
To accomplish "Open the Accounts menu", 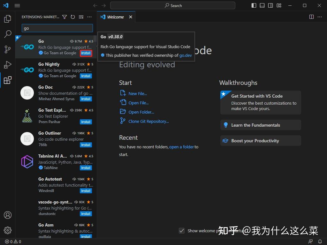I will pos(8,215).
